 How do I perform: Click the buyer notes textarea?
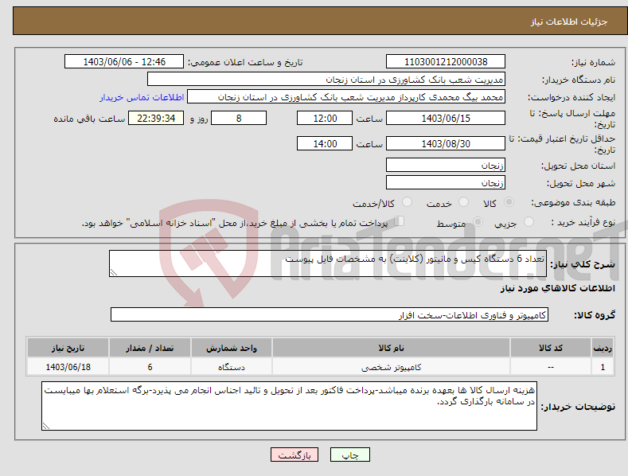[x=289, y=406]
